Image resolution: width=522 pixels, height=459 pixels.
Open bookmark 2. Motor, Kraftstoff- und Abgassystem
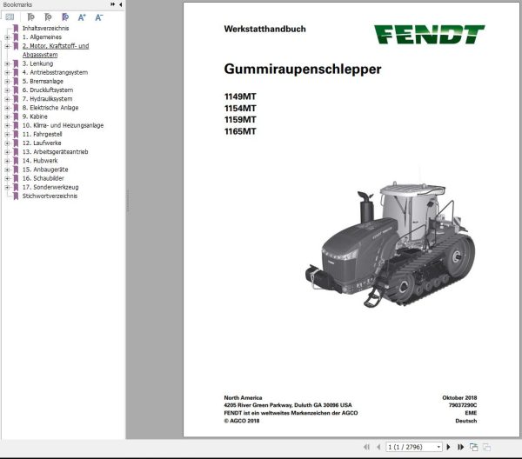tap(56, 50)
